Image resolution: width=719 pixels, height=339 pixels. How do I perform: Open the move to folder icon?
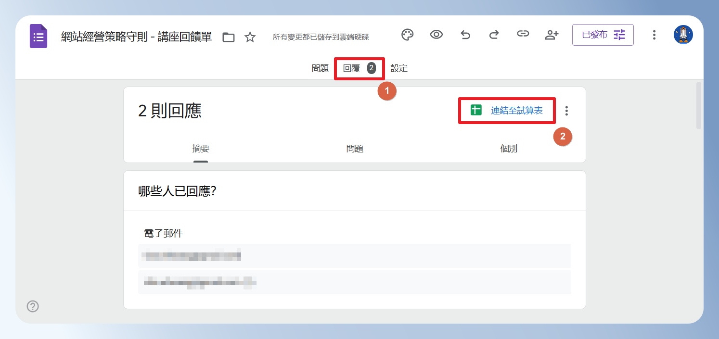(229, 37)
